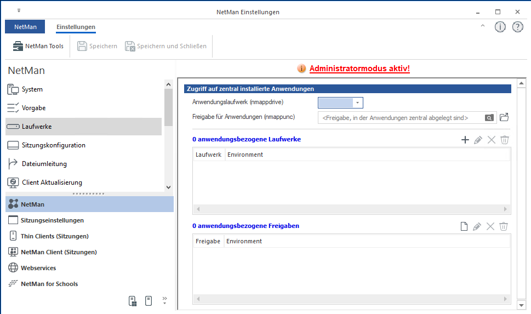
Task: Create a new Freigabe with document icon
Action: tap(464, 226)
